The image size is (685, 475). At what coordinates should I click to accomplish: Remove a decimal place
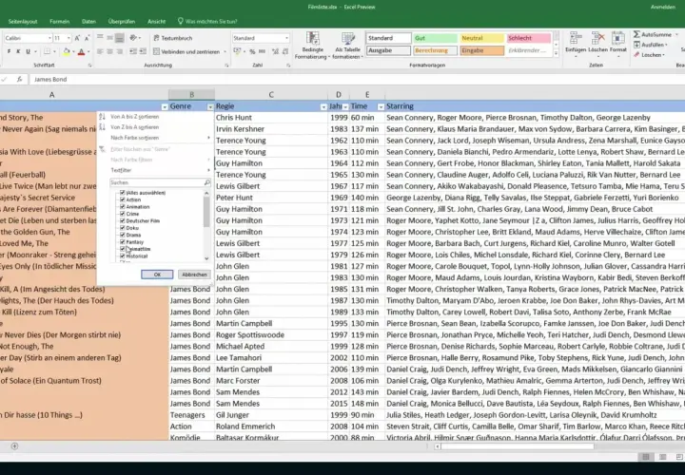(x=284, y=51)
